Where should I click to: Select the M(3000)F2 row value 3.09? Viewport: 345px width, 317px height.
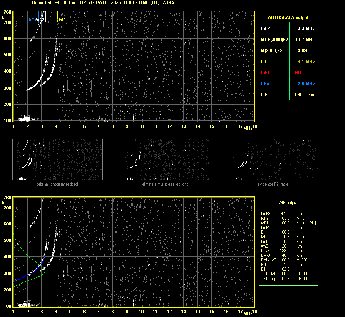point(302,51)
